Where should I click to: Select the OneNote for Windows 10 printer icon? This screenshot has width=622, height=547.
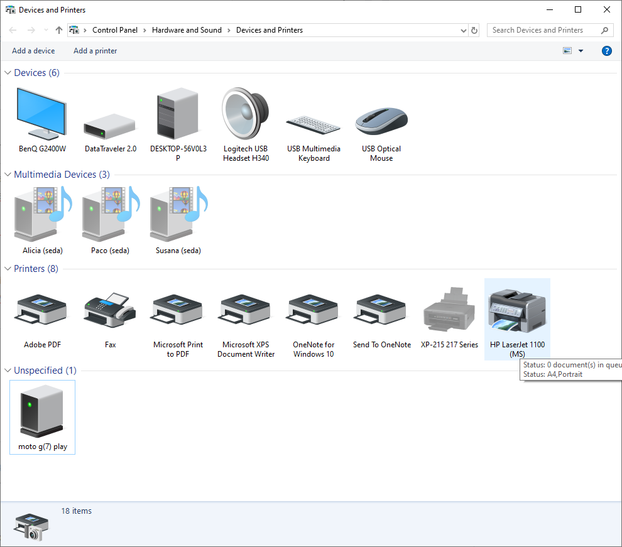[x=313, y=310]
